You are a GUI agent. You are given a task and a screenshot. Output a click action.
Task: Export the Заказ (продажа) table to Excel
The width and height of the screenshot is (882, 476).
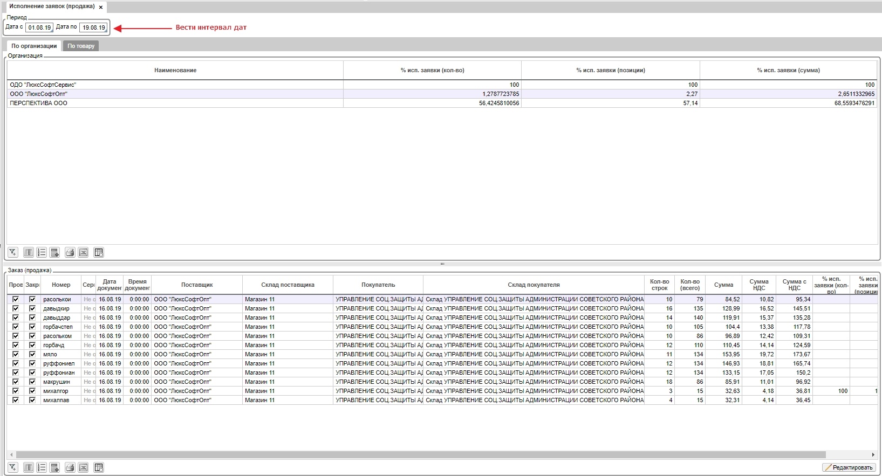84,467
